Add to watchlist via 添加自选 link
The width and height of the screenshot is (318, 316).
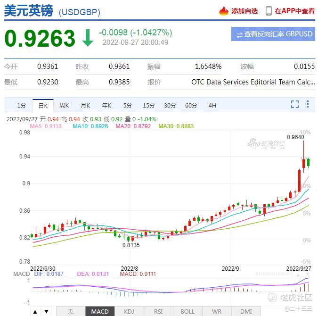click(245, 11)
